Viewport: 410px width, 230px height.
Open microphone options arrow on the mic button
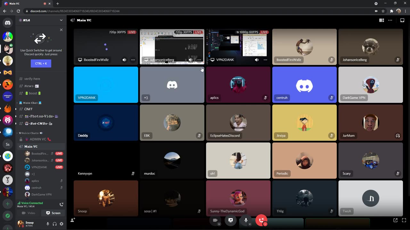pyautogui.click(x=250, y=224)
